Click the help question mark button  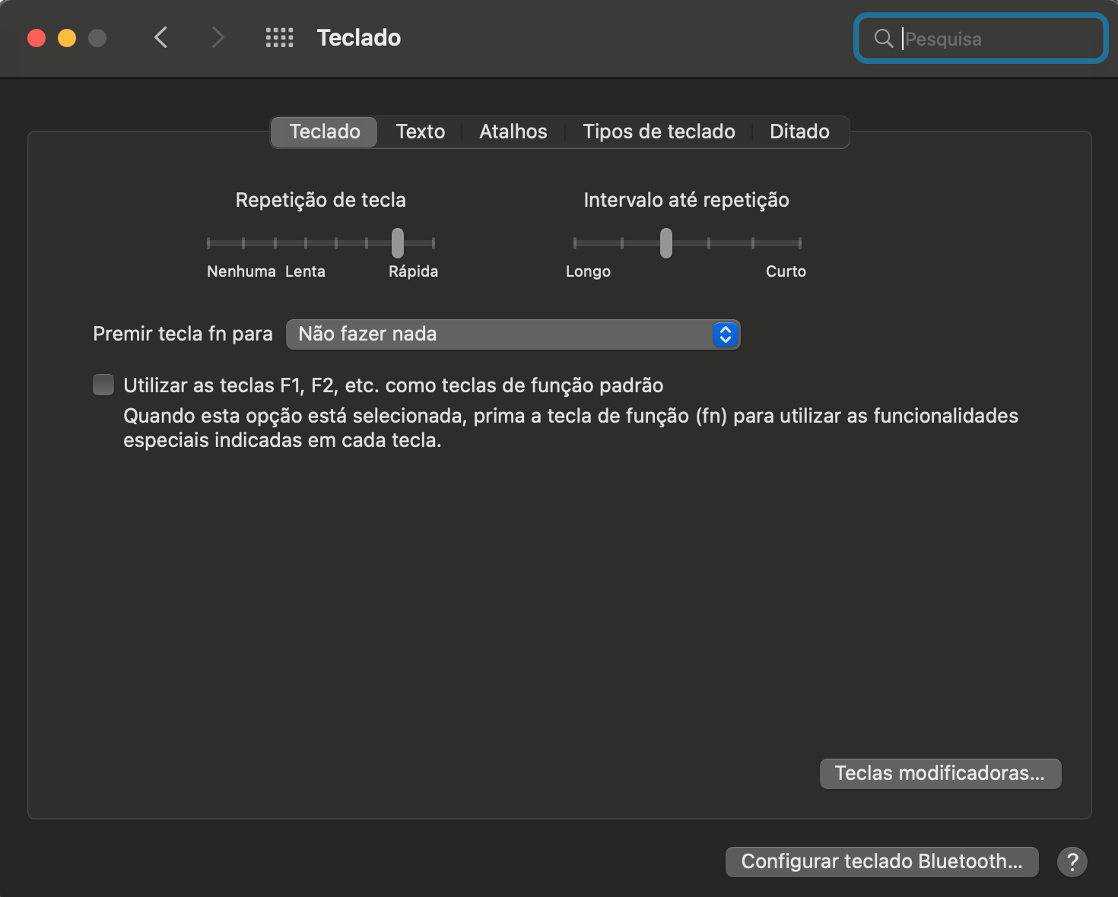1072,861
